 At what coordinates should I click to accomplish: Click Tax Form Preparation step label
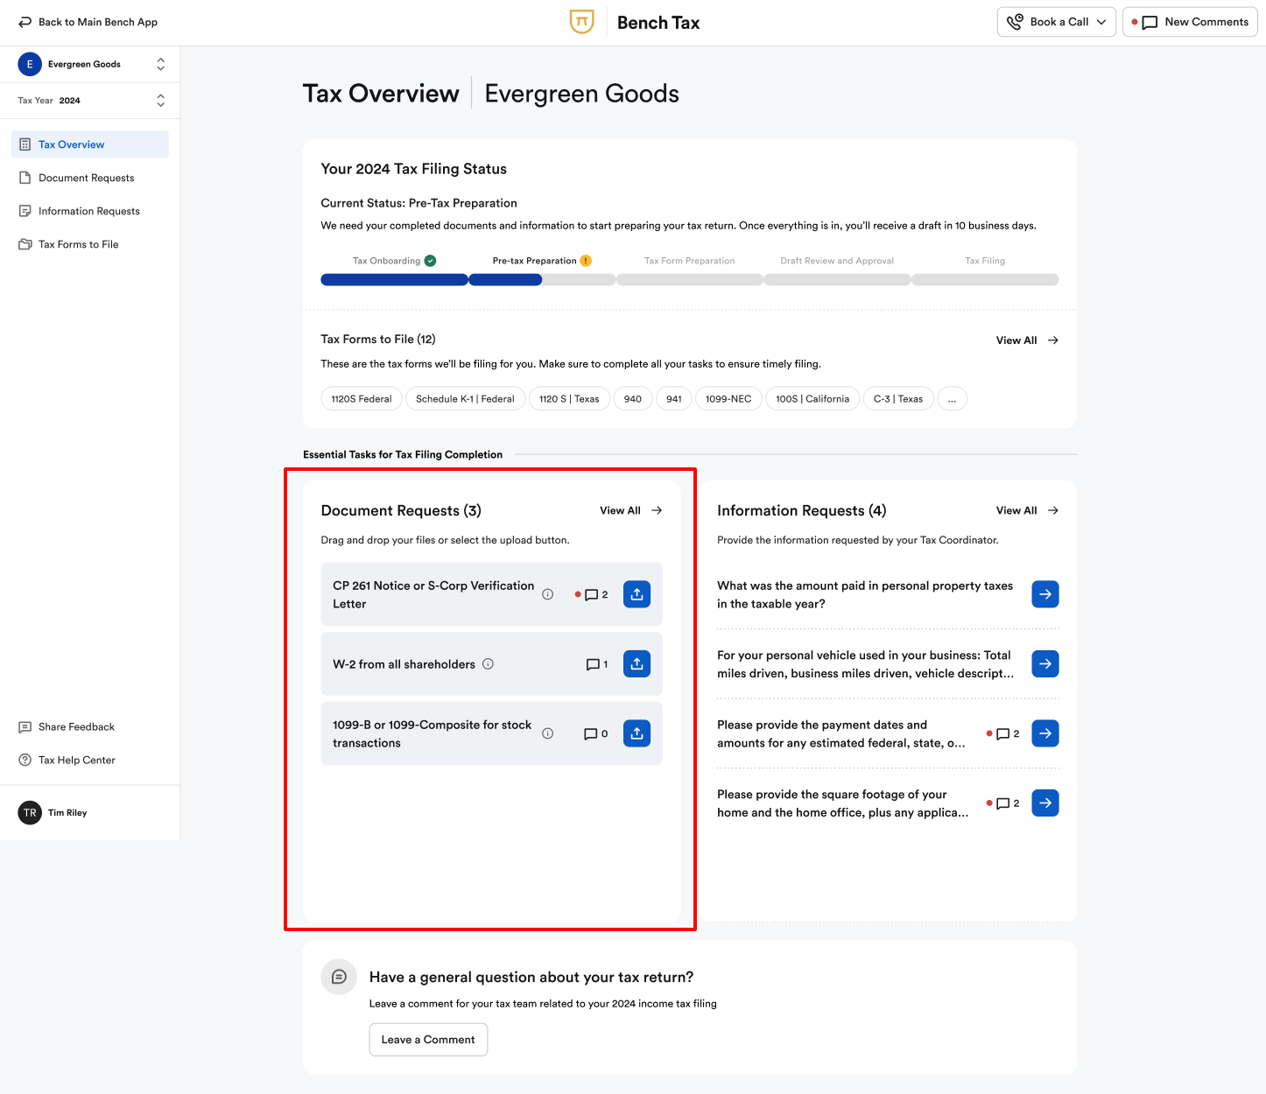(690, 261)
